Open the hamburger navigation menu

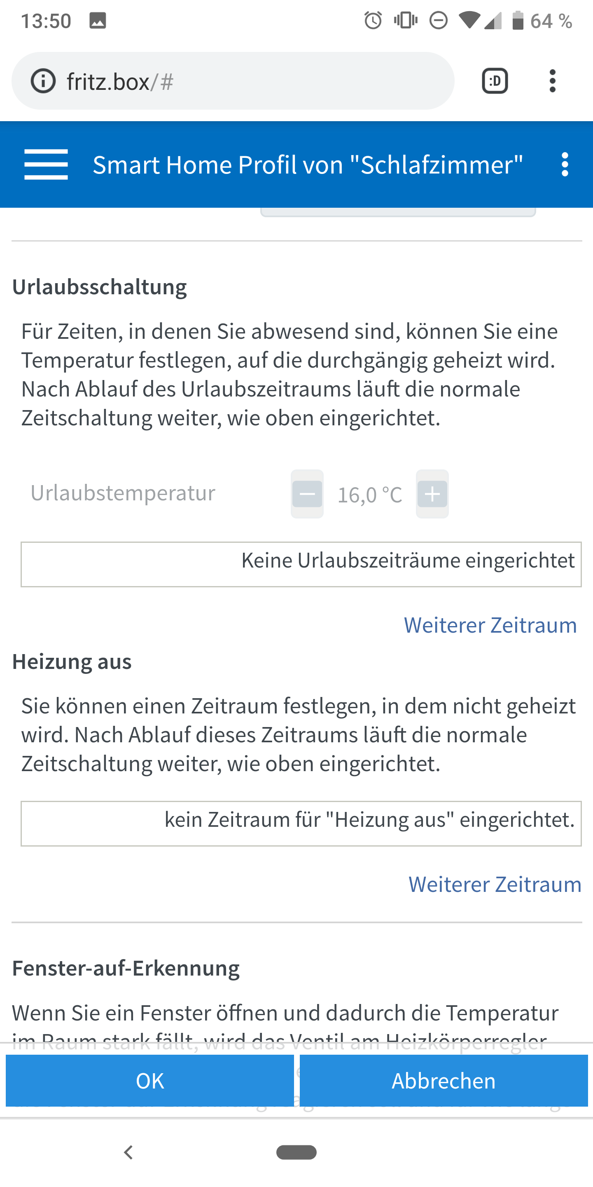(x=46, y=164)
